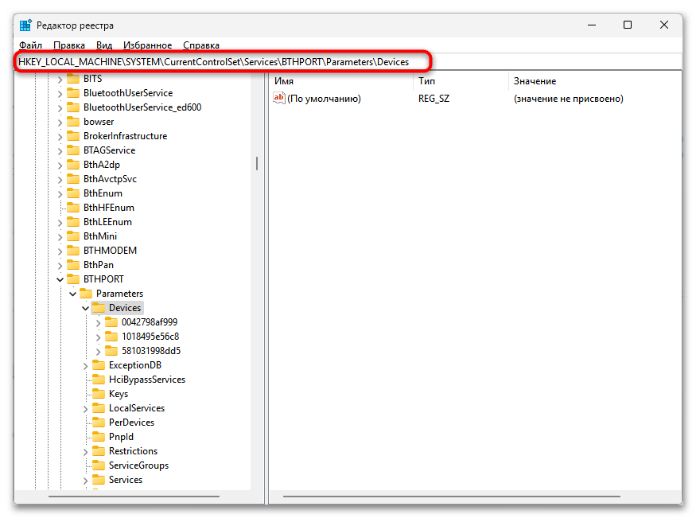Click the ServiceGroups folder icon
The width and height of the screenshot is (696, 518).
coord(98,465)
